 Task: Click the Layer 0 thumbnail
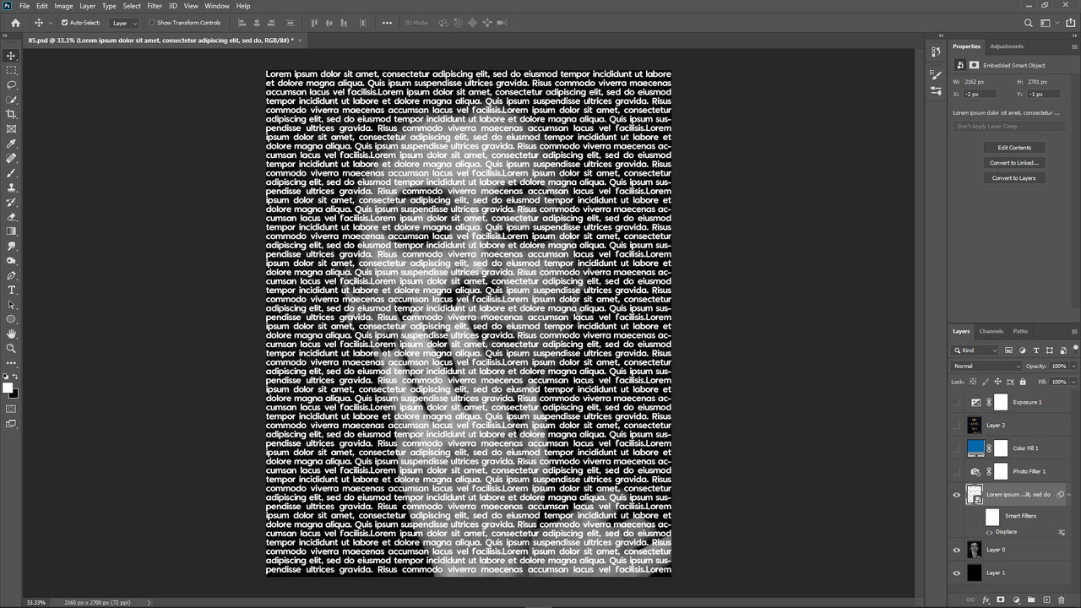coord(975,550)
